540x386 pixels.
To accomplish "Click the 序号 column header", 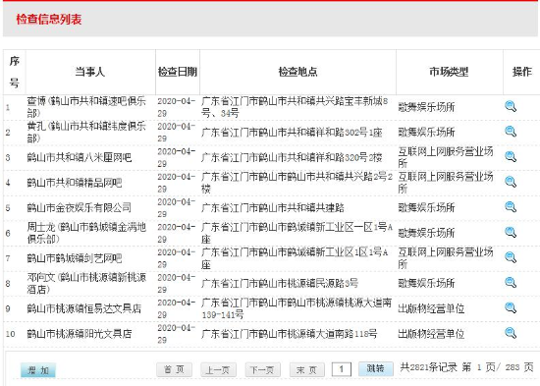I will point(14,72).
